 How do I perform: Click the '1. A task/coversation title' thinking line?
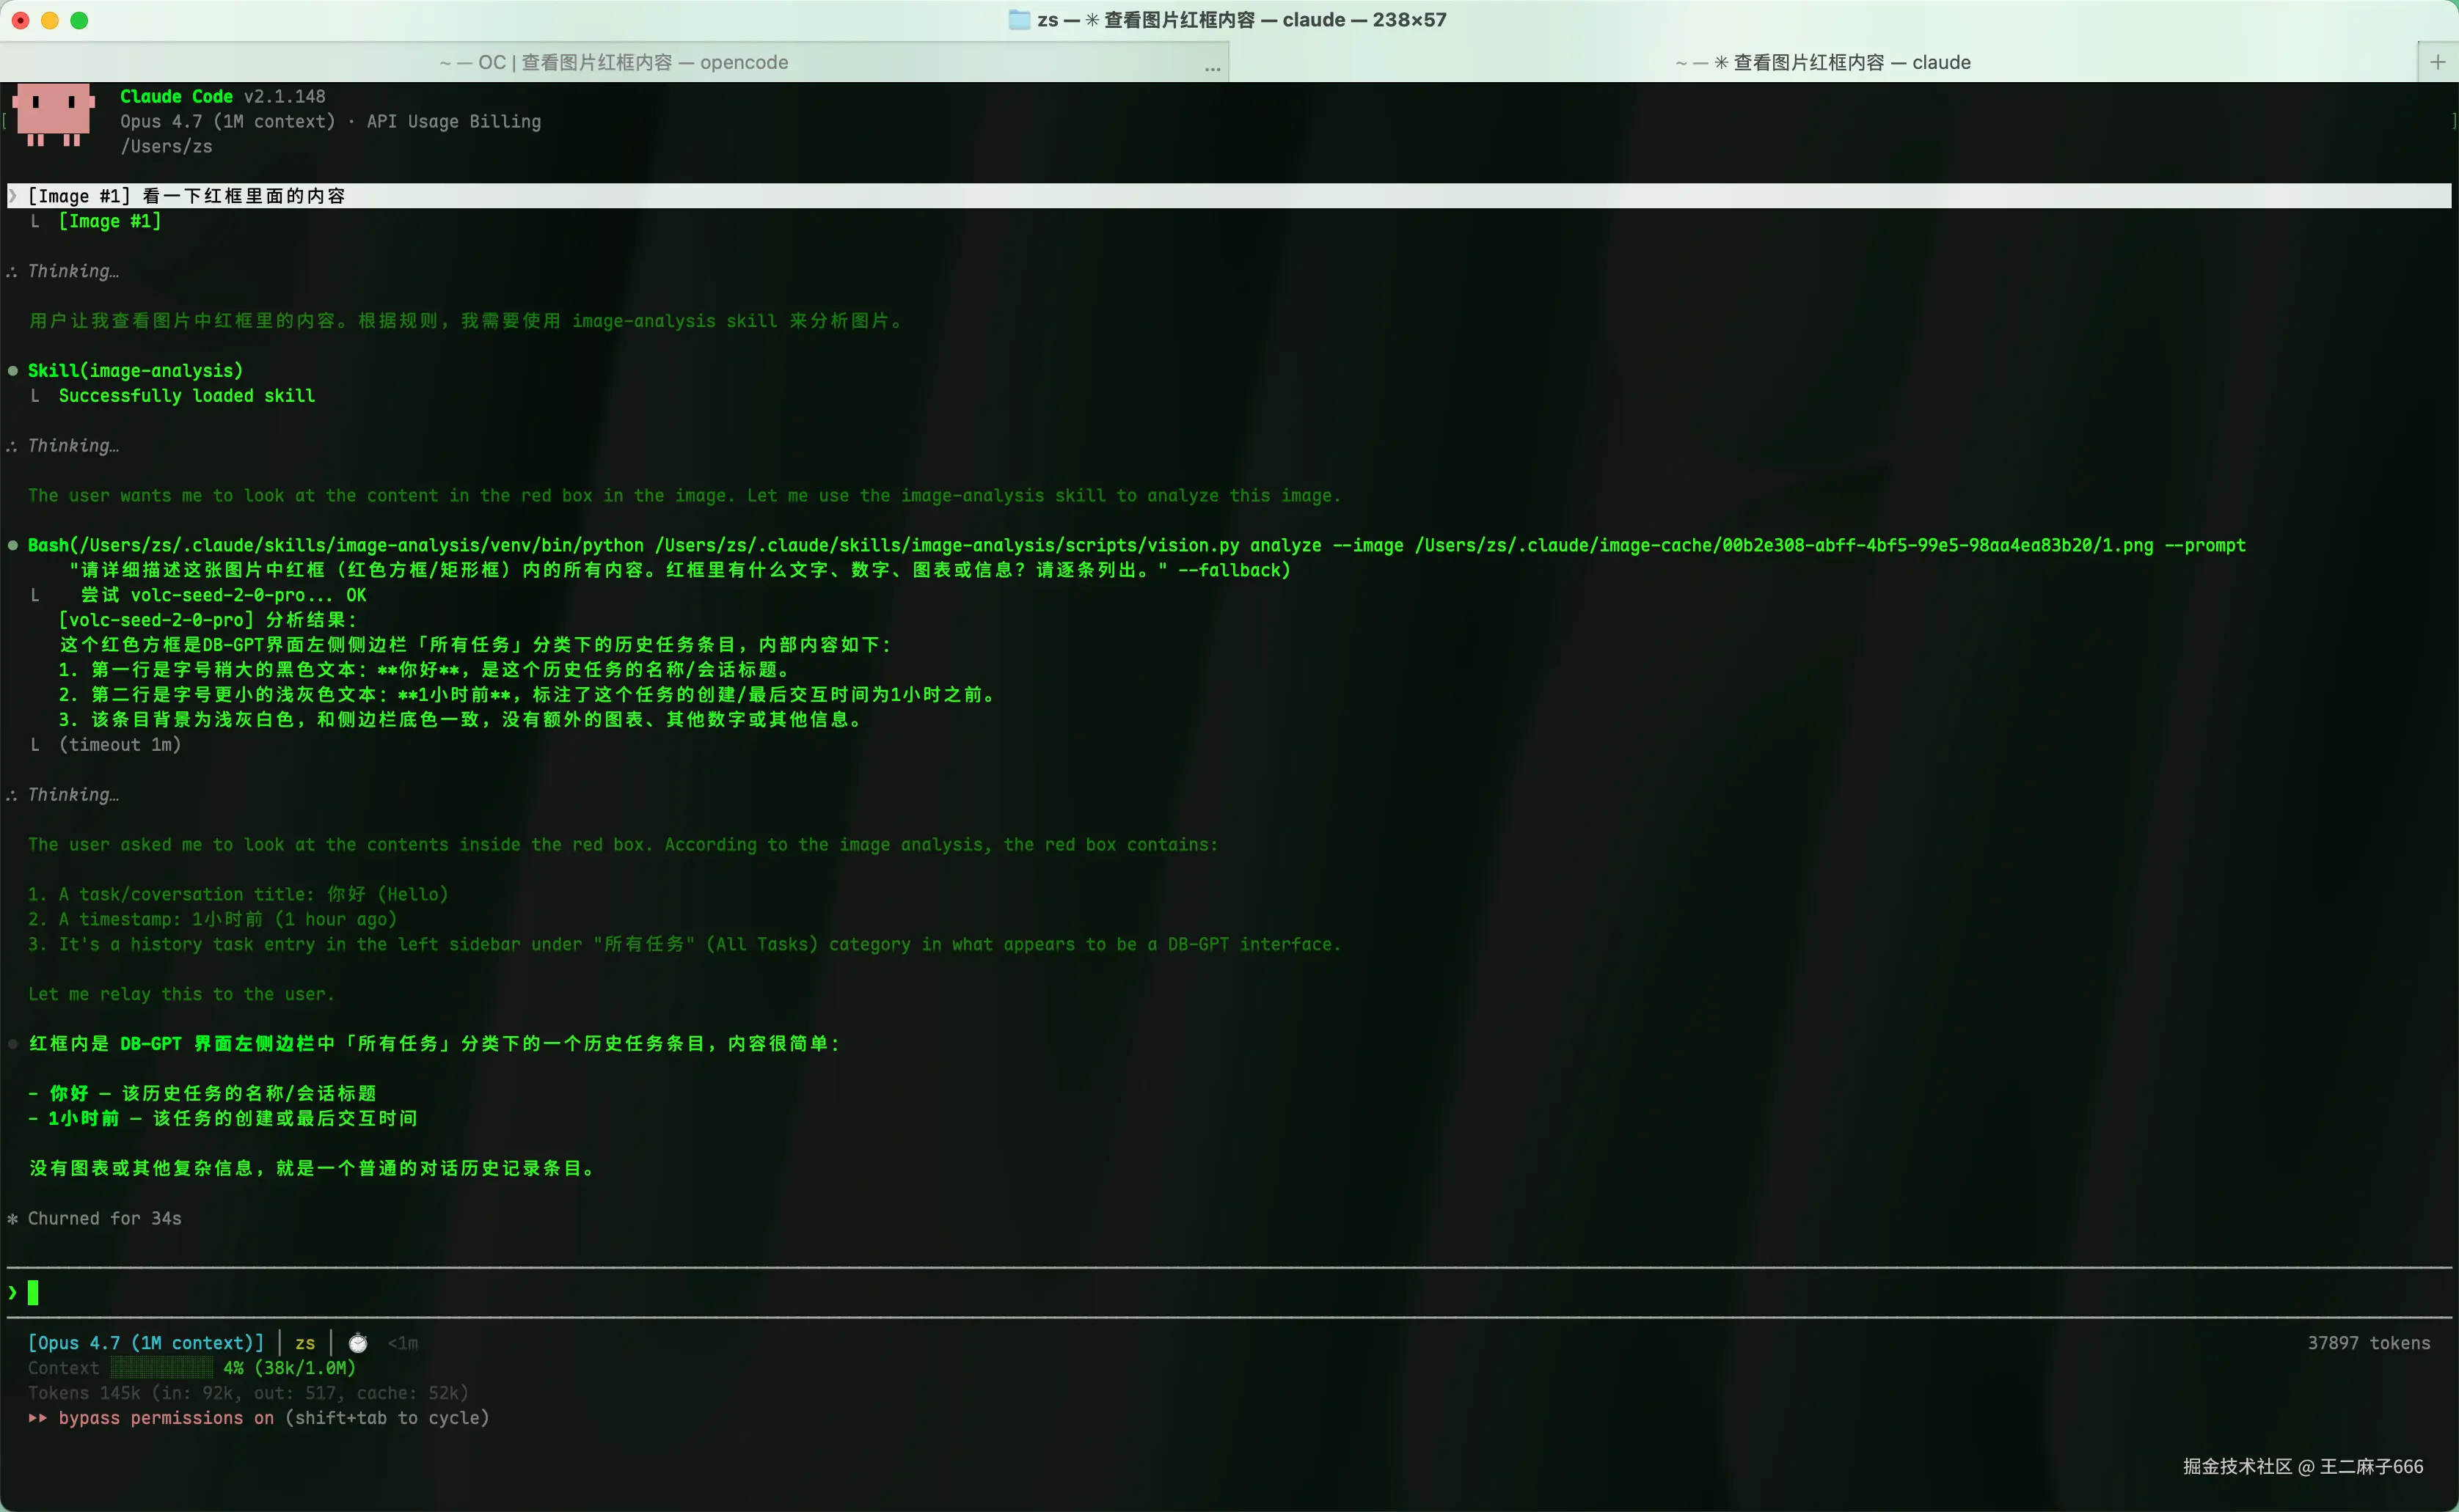pyautogui.click(x=238, y=894)
